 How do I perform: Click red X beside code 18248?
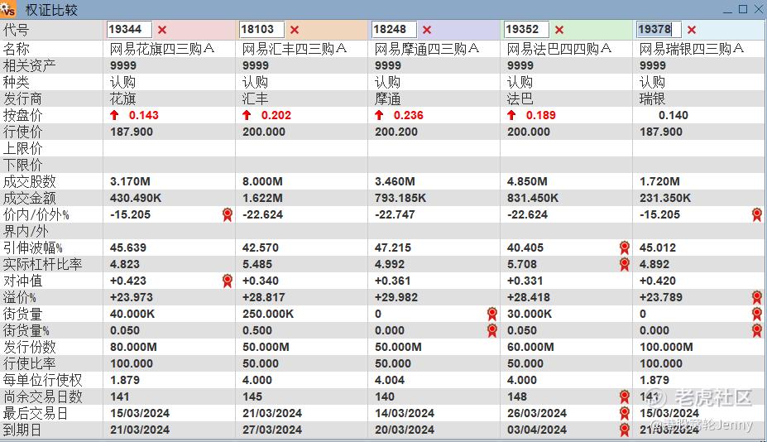(x=427, y=30)
